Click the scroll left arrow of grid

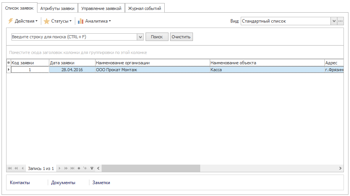tap(98, 168)
